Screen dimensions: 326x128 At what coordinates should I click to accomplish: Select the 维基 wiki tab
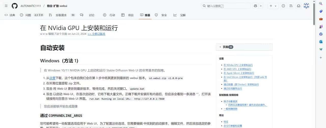coord(145,15)
